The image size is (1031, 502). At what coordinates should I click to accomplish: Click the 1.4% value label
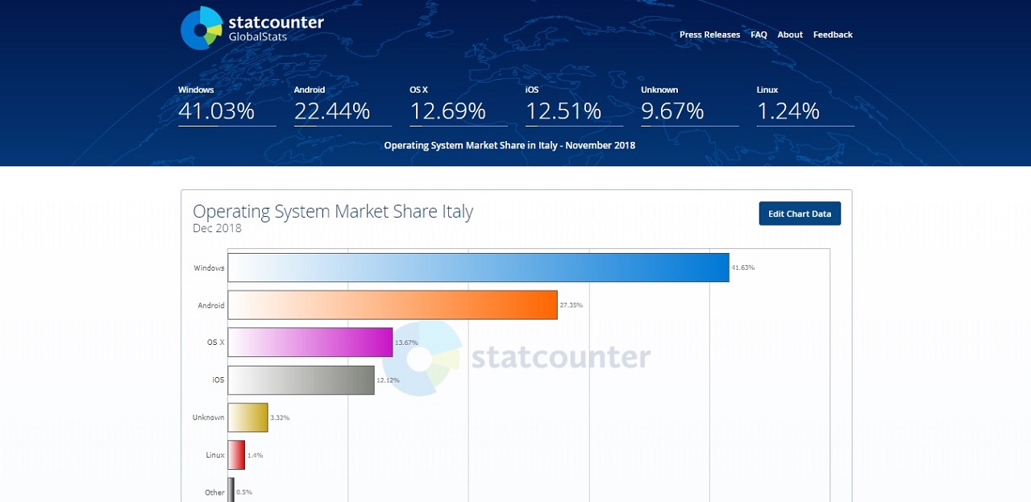click(x=255, y=455)
